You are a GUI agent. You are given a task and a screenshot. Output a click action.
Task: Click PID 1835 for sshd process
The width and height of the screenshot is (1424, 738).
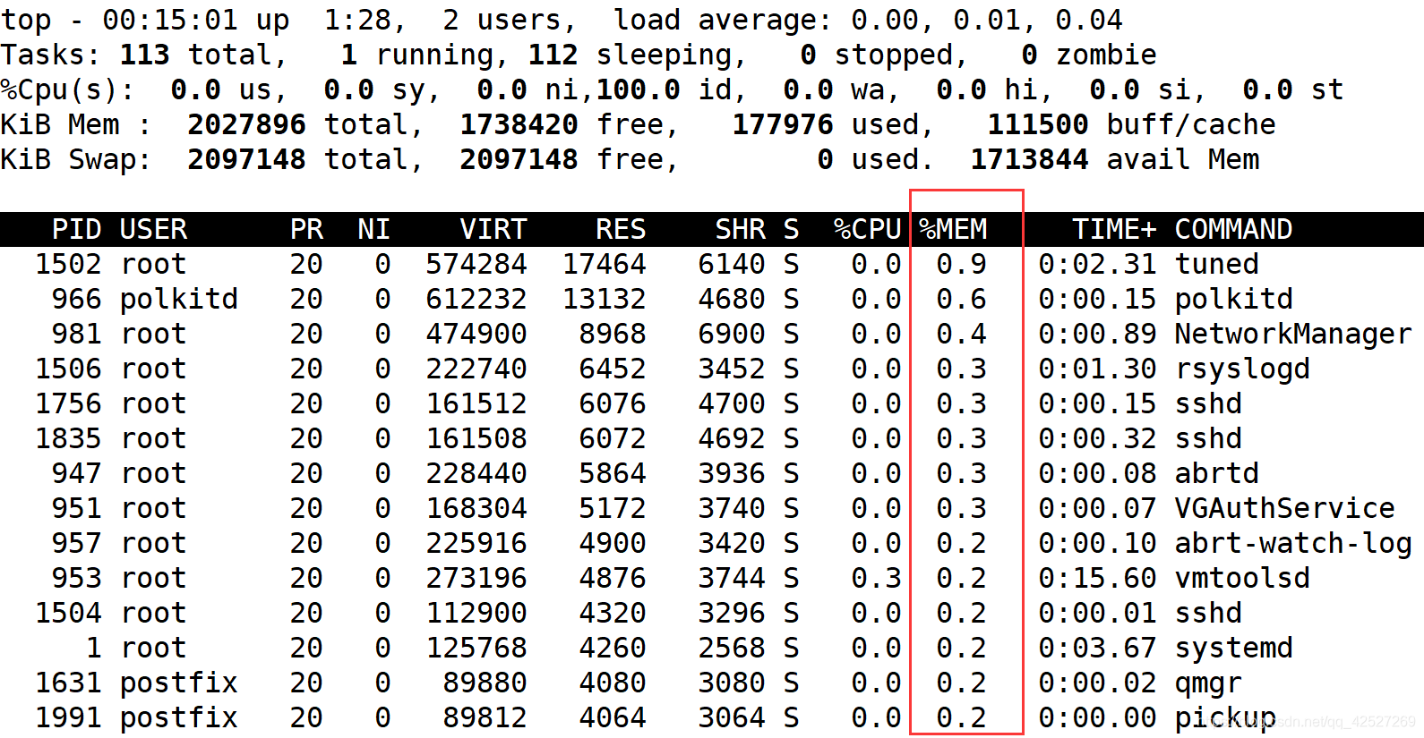(68, 439)
